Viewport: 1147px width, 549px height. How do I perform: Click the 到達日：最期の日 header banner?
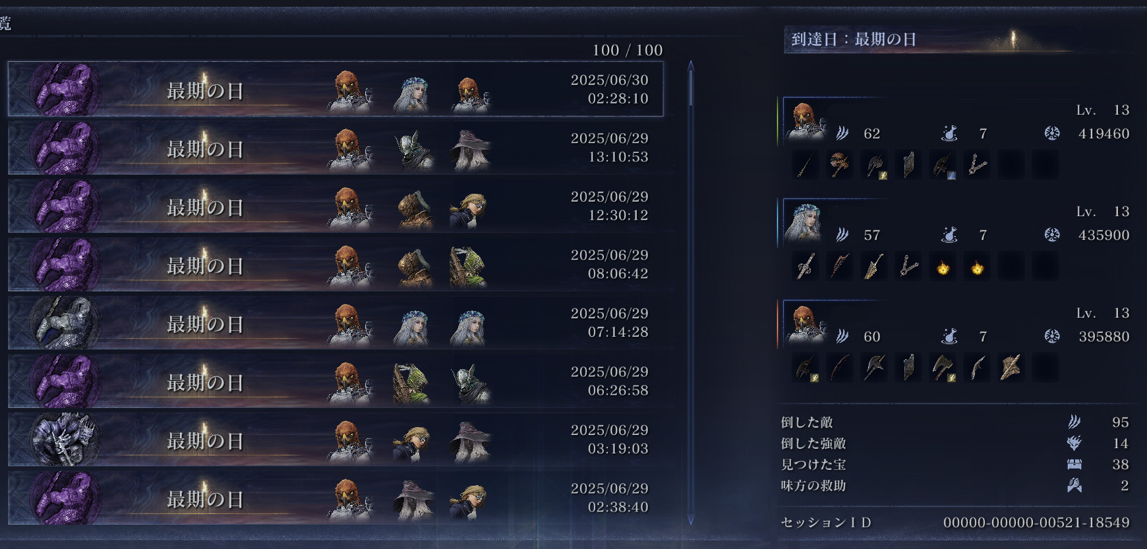coord(929,40)
